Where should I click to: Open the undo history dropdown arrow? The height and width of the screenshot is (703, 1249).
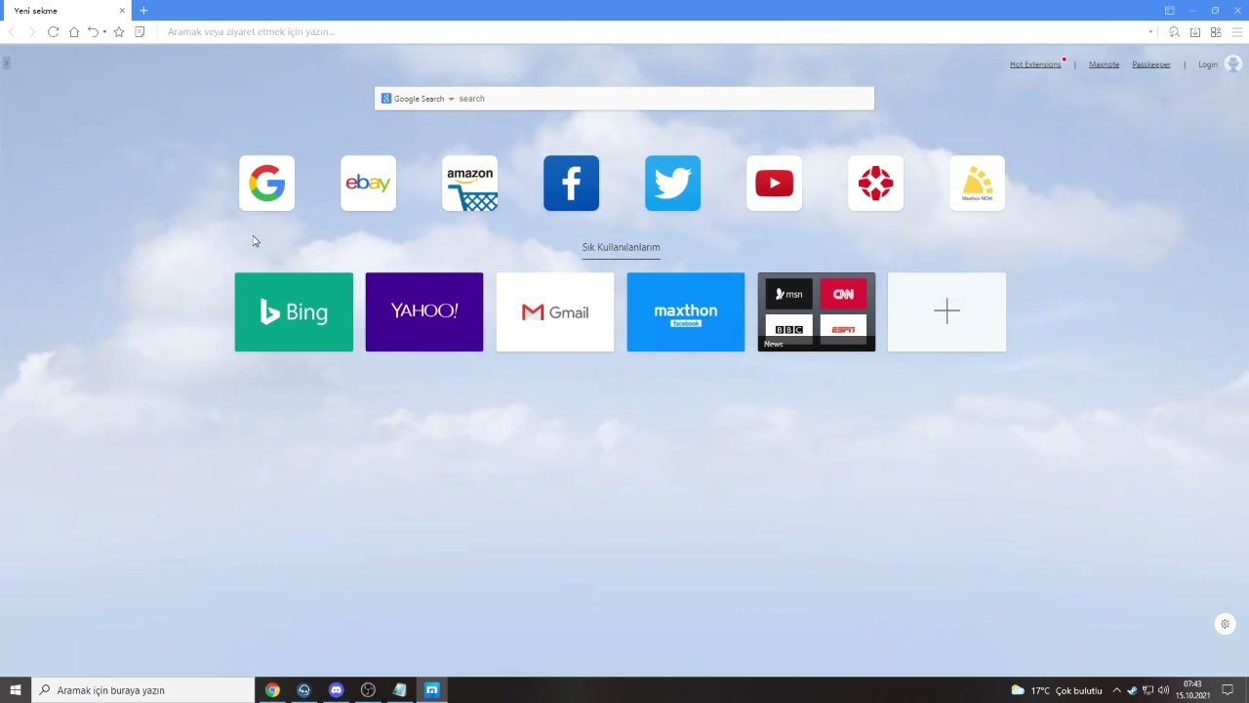click(104, 32)
